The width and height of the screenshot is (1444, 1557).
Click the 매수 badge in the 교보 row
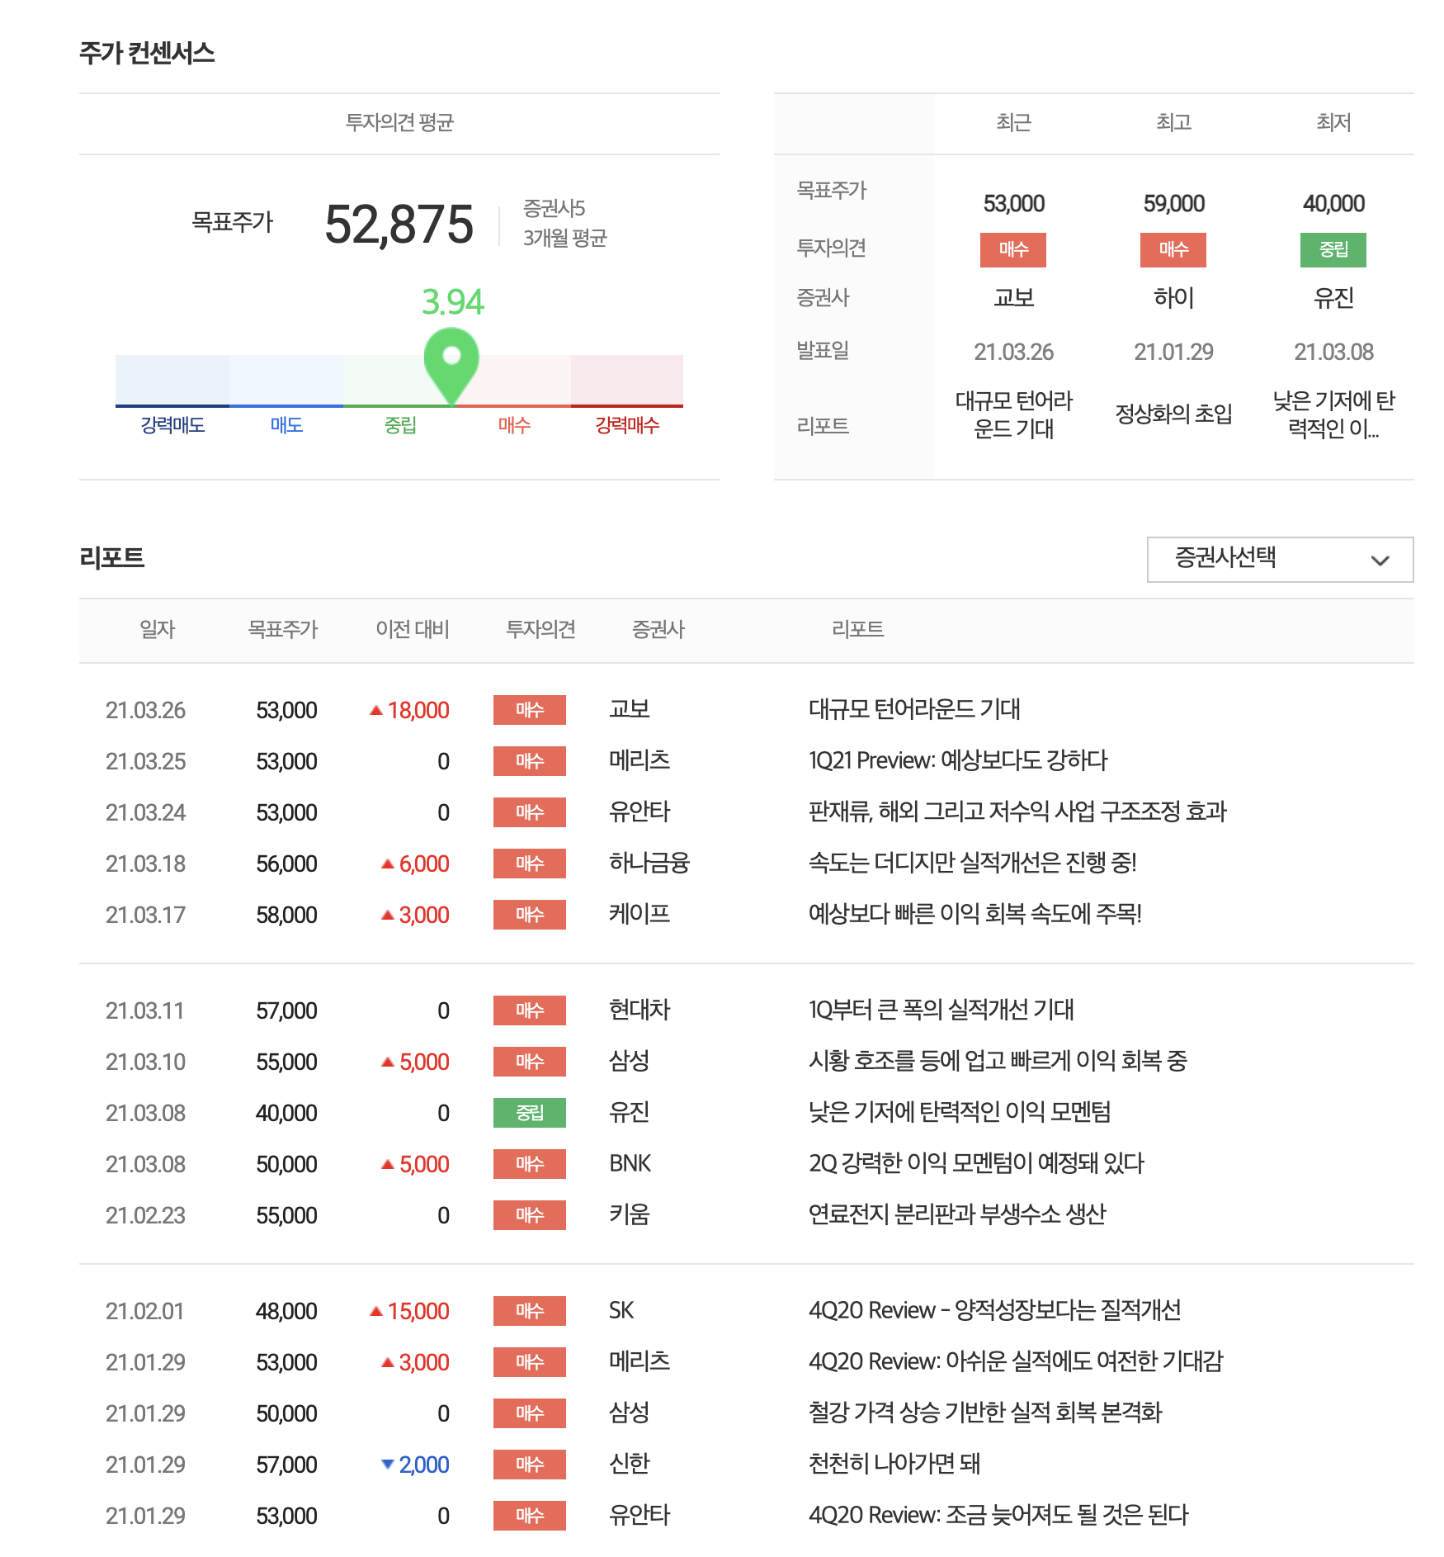[530, 710]
